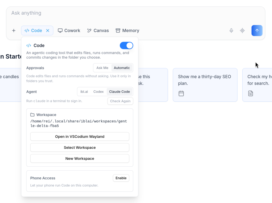Click the calendar icon on SEO plan card

[181, 93]
